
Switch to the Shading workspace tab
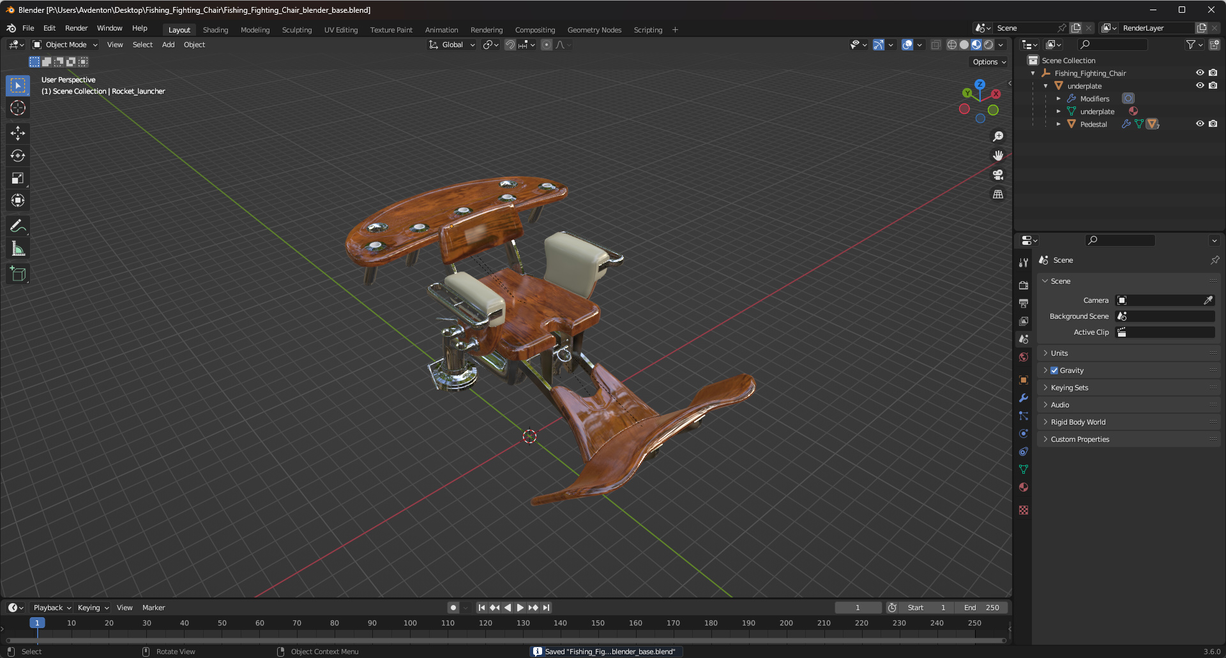click(x=215, y=30)
